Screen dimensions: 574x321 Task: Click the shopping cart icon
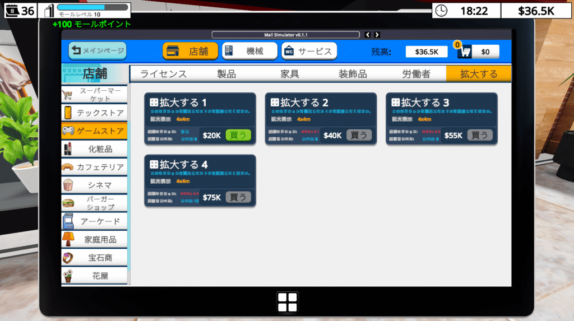[x=464, y=52]
